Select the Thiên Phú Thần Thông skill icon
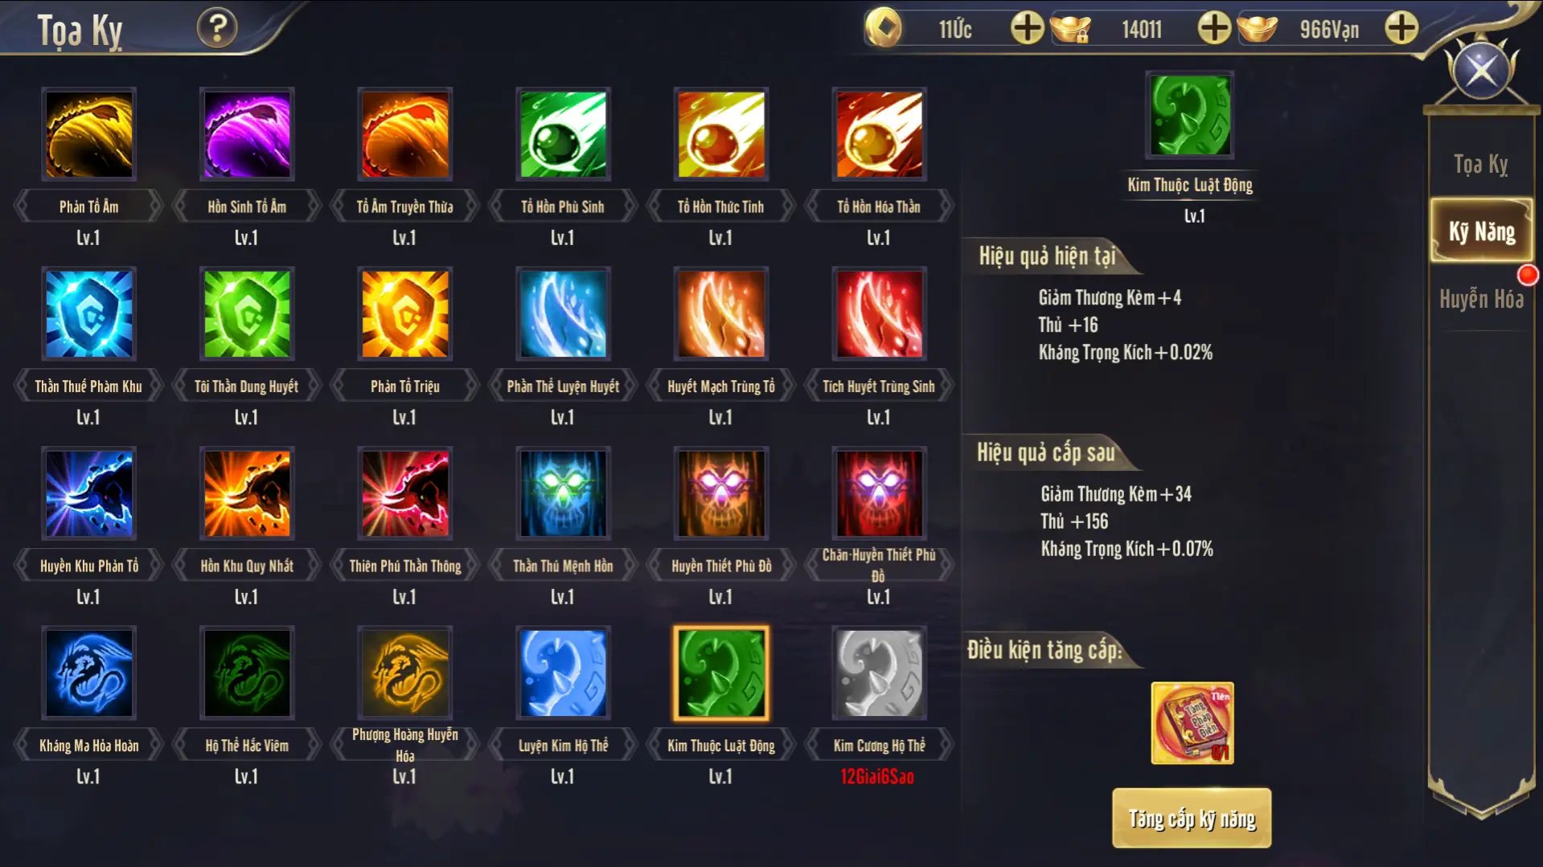 [x=405, y=493]
